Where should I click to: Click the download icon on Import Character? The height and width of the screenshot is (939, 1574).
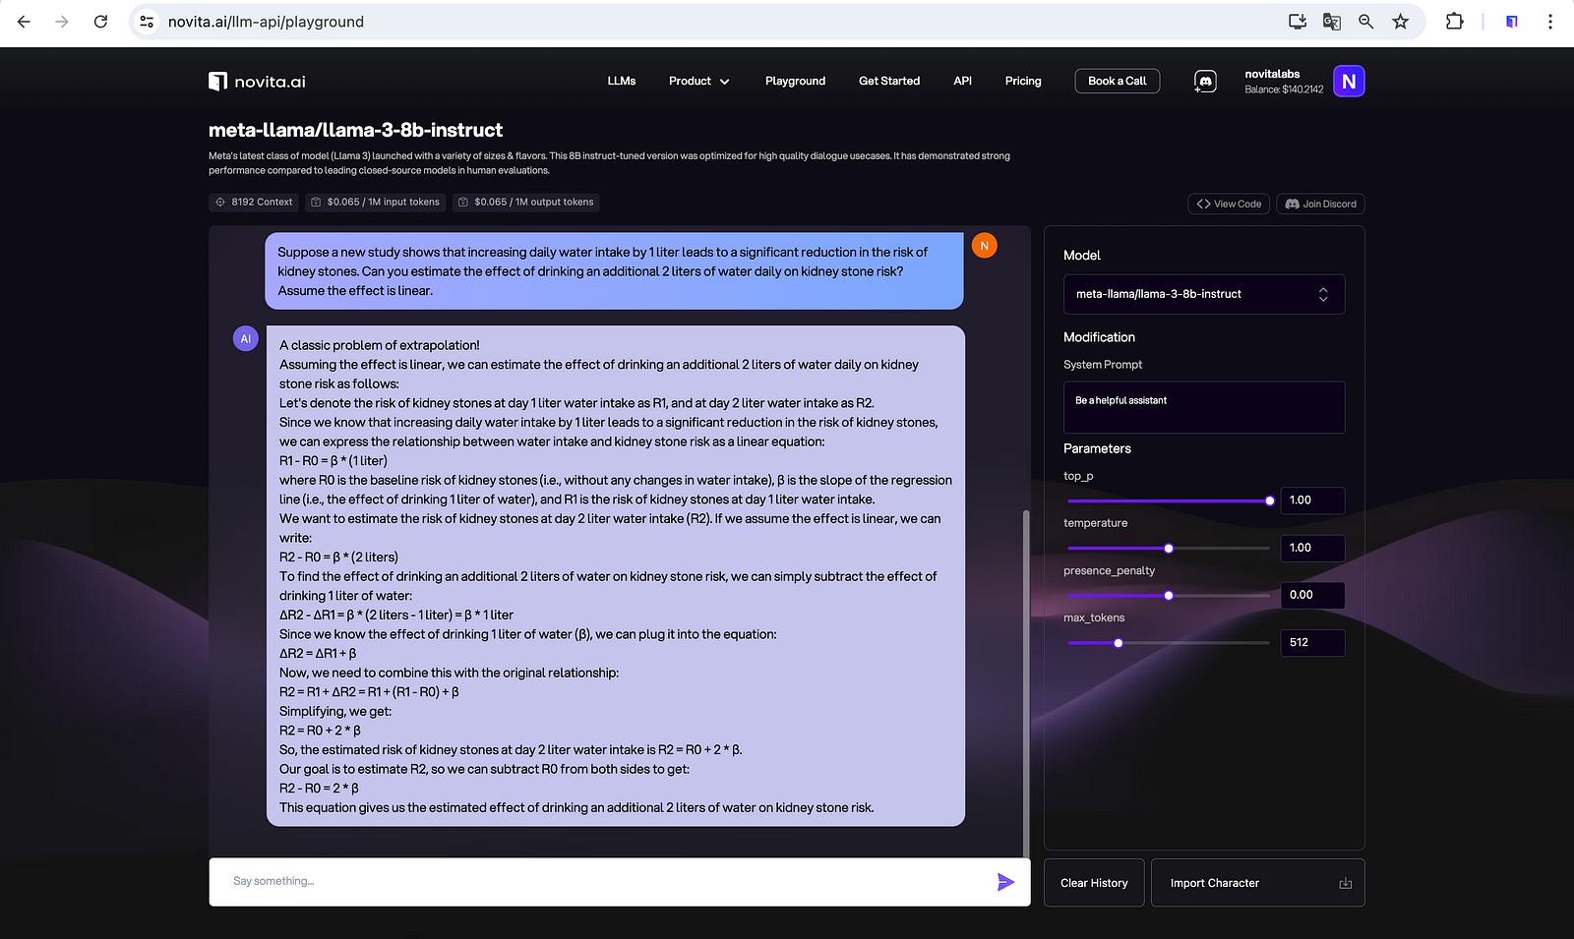1346,884
